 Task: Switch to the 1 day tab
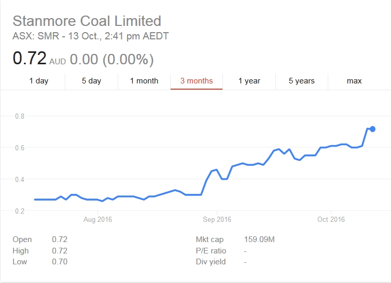point(39,81)
